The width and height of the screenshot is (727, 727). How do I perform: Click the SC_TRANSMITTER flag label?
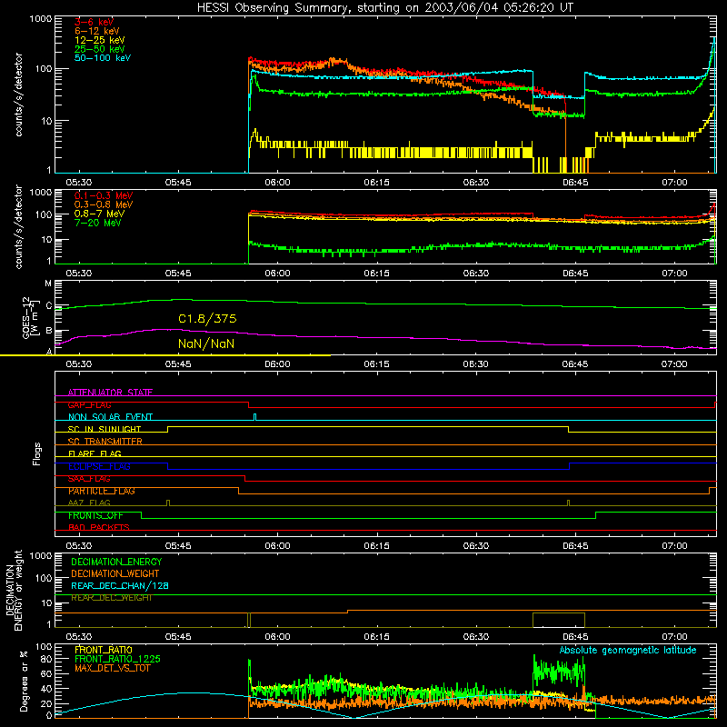click(x=105, y=442)
